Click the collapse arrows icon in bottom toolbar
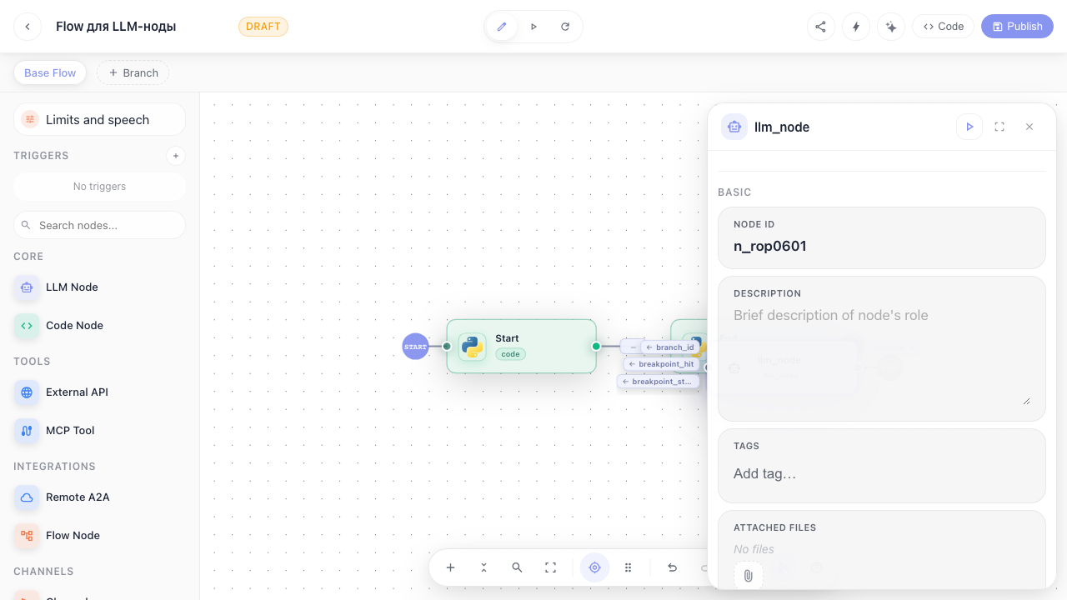This screenshot has width=1067, height=600. coord(483,567)
